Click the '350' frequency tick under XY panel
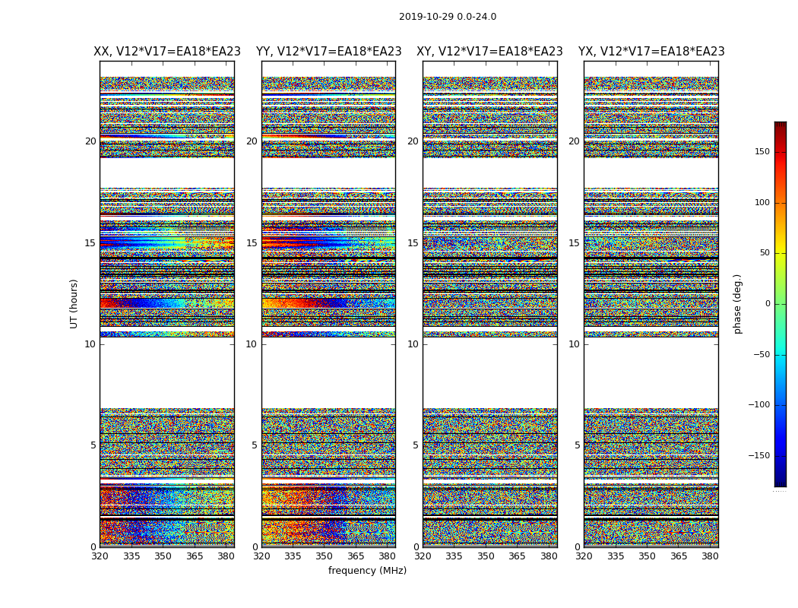 [486, 556]
